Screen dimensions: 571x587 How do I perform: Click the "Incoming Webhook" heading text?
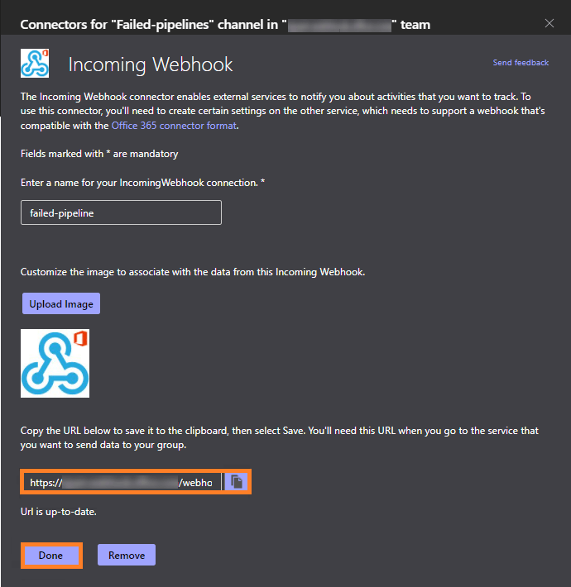click(x=151, y=64)
